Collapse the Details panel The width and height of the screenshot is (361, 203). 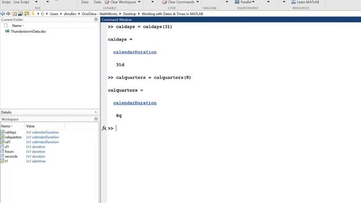tap(96, 112)
